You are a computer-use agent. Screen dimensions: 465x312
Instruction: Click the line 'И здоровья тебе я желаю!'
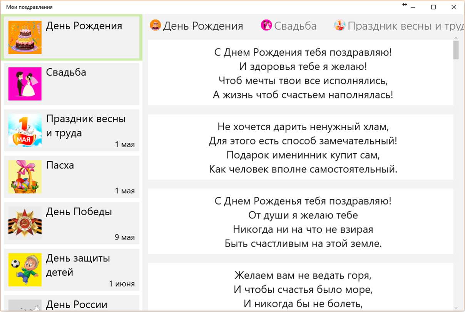pyautogui.click(x=303, y=66)
